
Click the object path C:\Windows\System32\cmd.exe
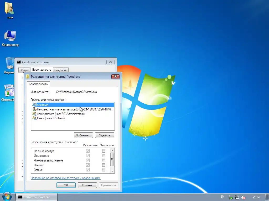point(76,92)
